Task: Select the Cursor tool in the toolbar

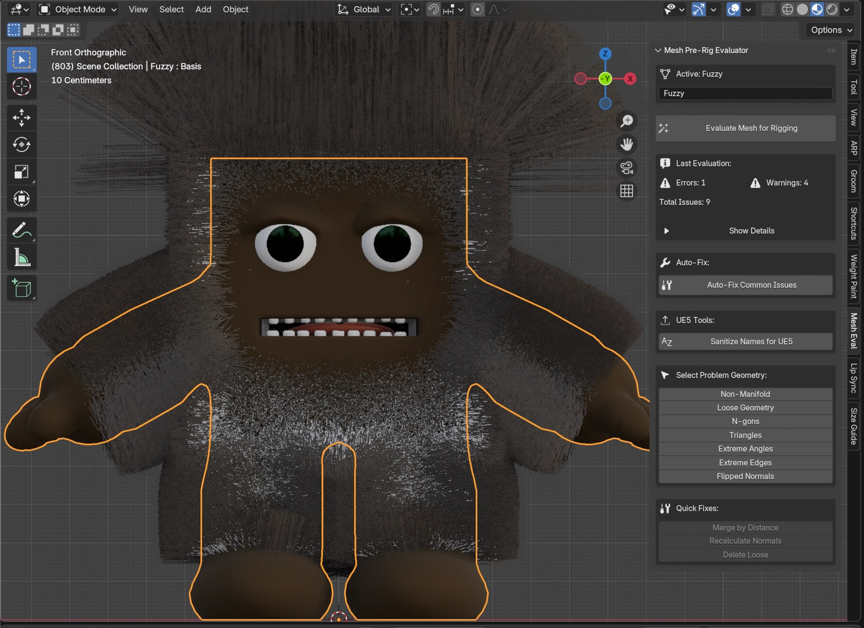Action: click(x=22, y=86)
